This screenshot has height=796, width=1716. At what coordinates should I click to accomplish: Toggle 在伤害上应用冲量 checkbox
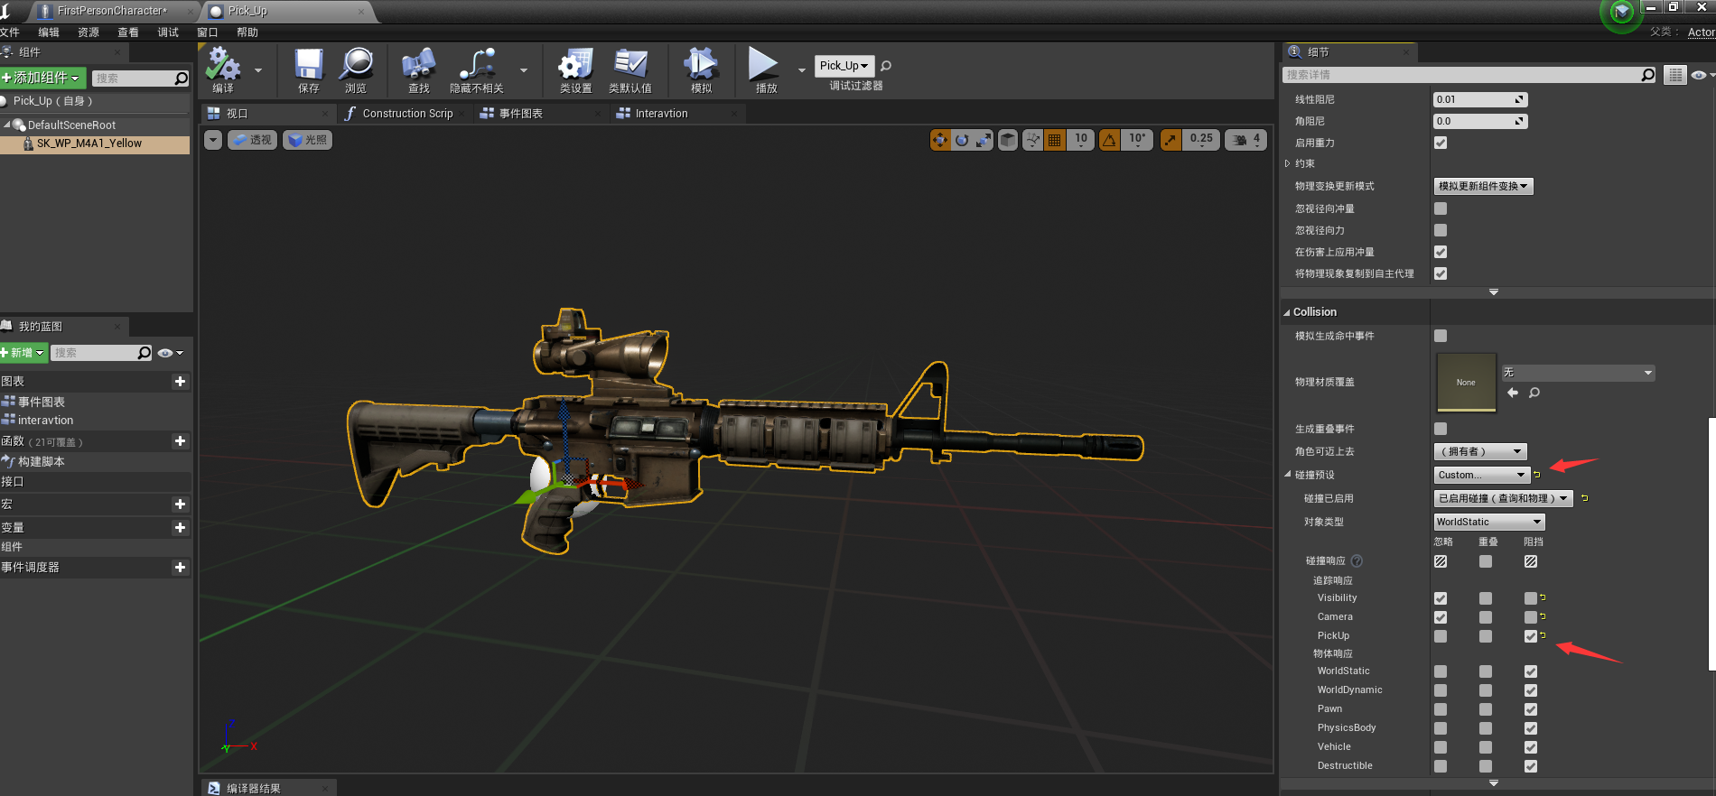tap(1441, 252)
